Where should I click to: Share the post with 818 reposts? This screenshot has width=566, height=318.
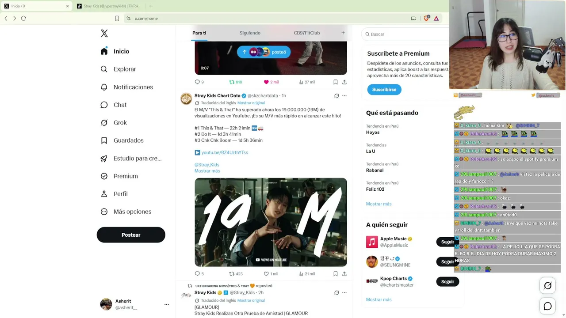coord(344,82)
